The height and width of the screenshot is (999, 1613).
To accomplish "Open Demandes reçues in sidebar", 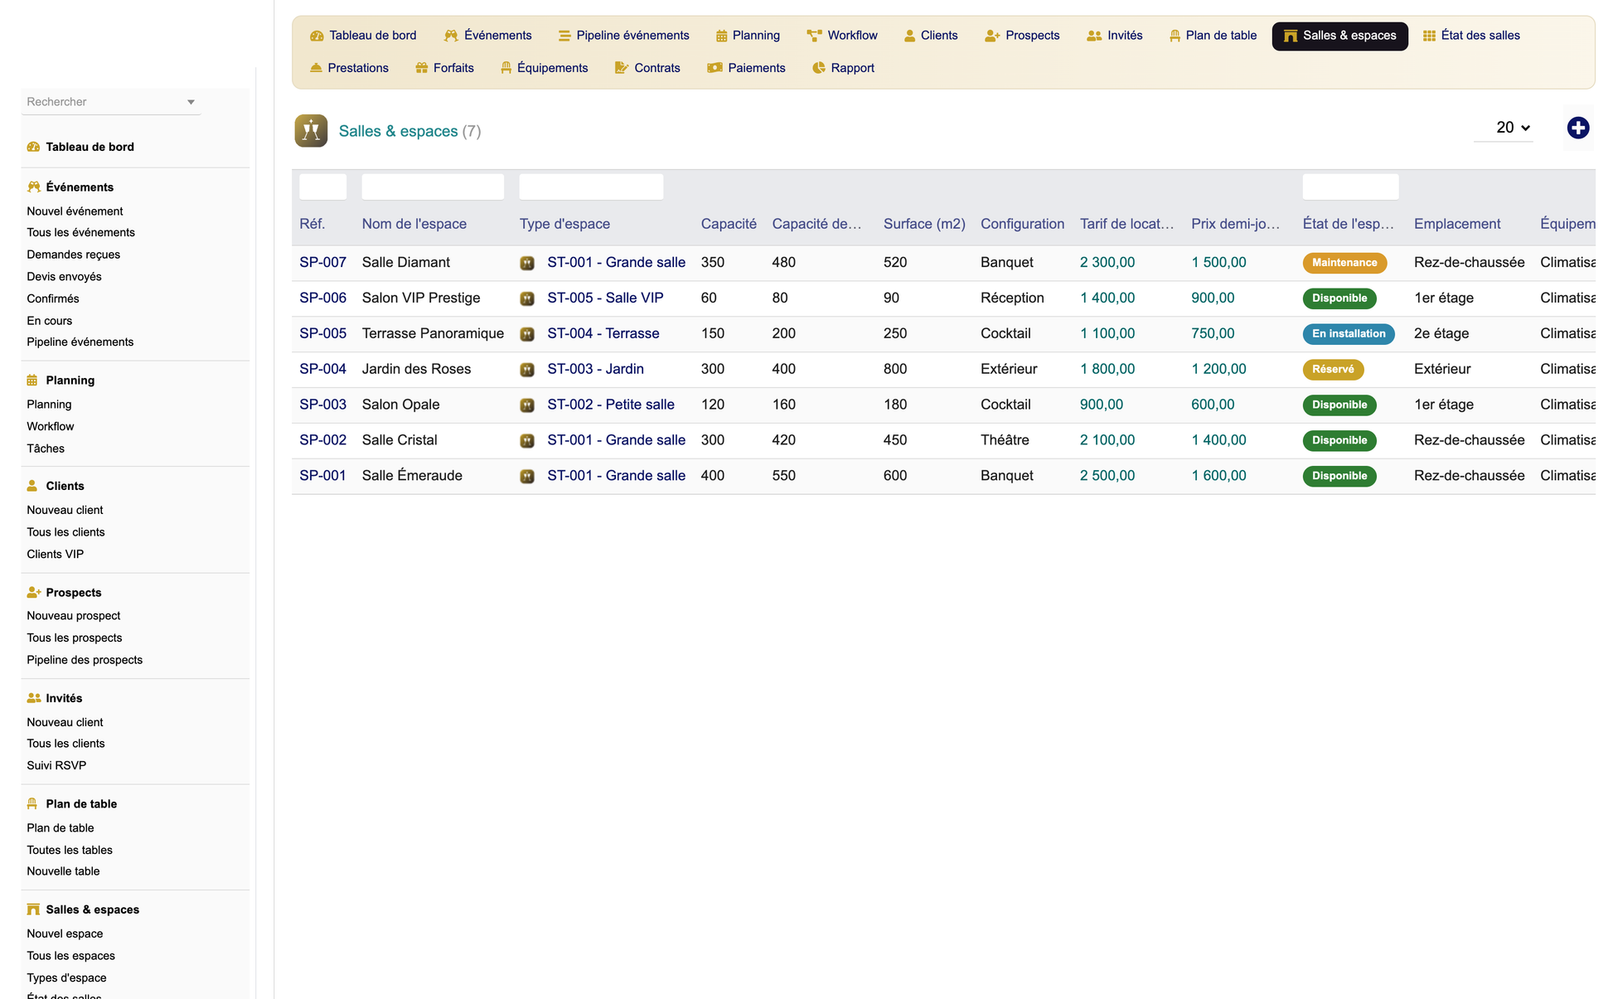I will (x=73, y=255).
